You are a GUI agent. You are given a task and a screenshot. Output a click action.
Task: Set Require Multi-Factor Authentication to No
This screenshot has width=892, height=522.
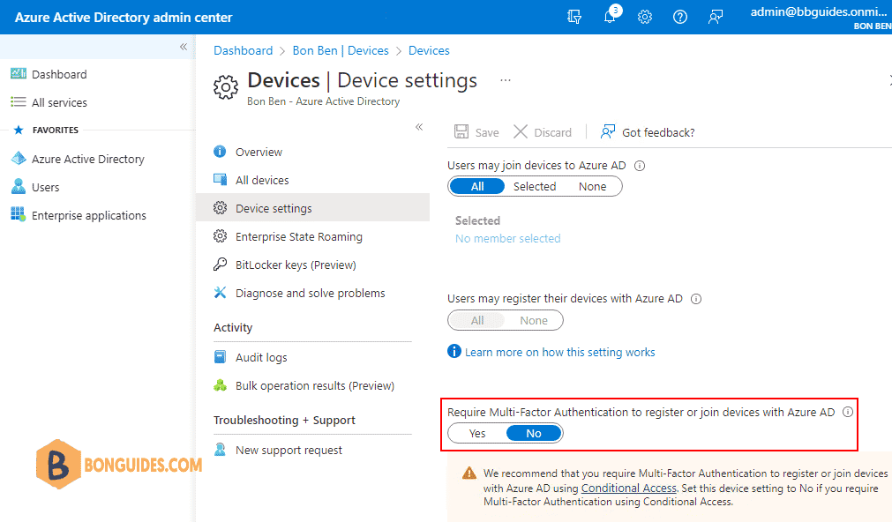[534, 433]
